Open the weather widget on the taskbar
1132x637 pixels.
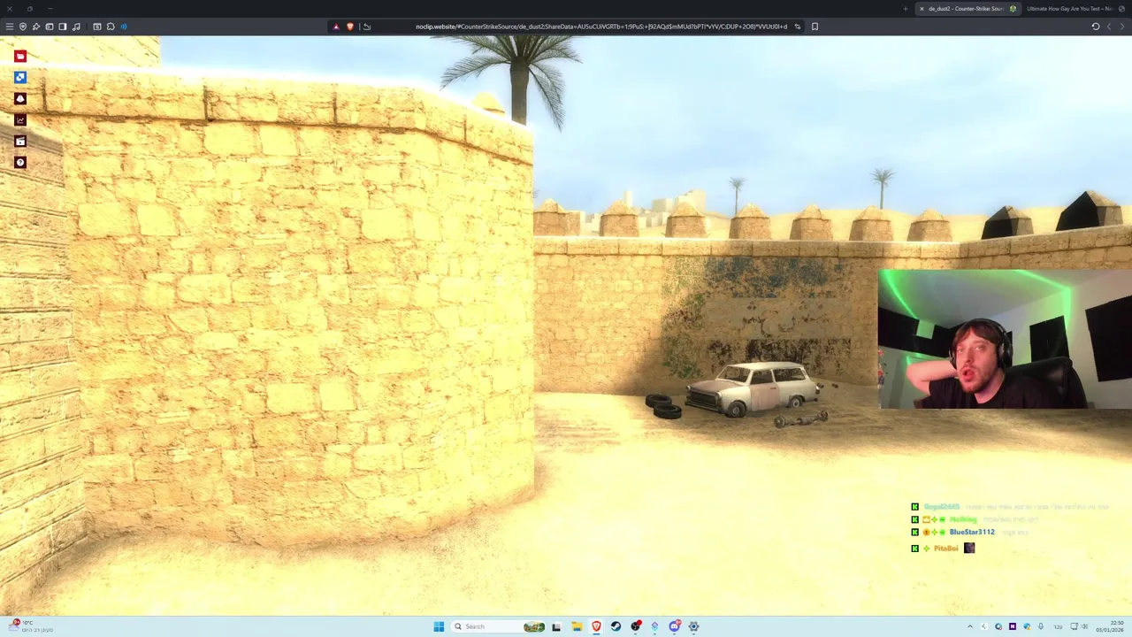coord(31,626)
